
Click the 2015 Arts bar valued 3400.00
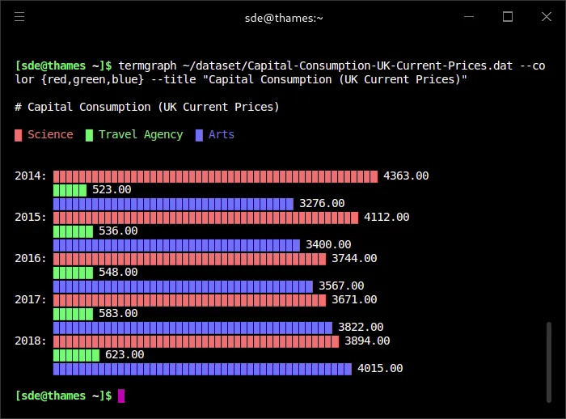(x=176, y=246)
